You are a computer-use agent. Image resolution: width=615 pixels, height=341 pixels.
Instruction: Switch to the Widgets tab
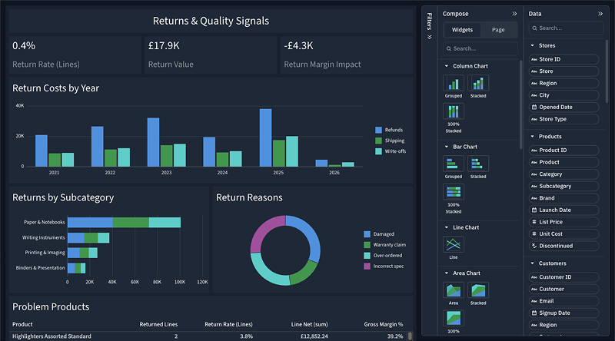tap(462, 30)
